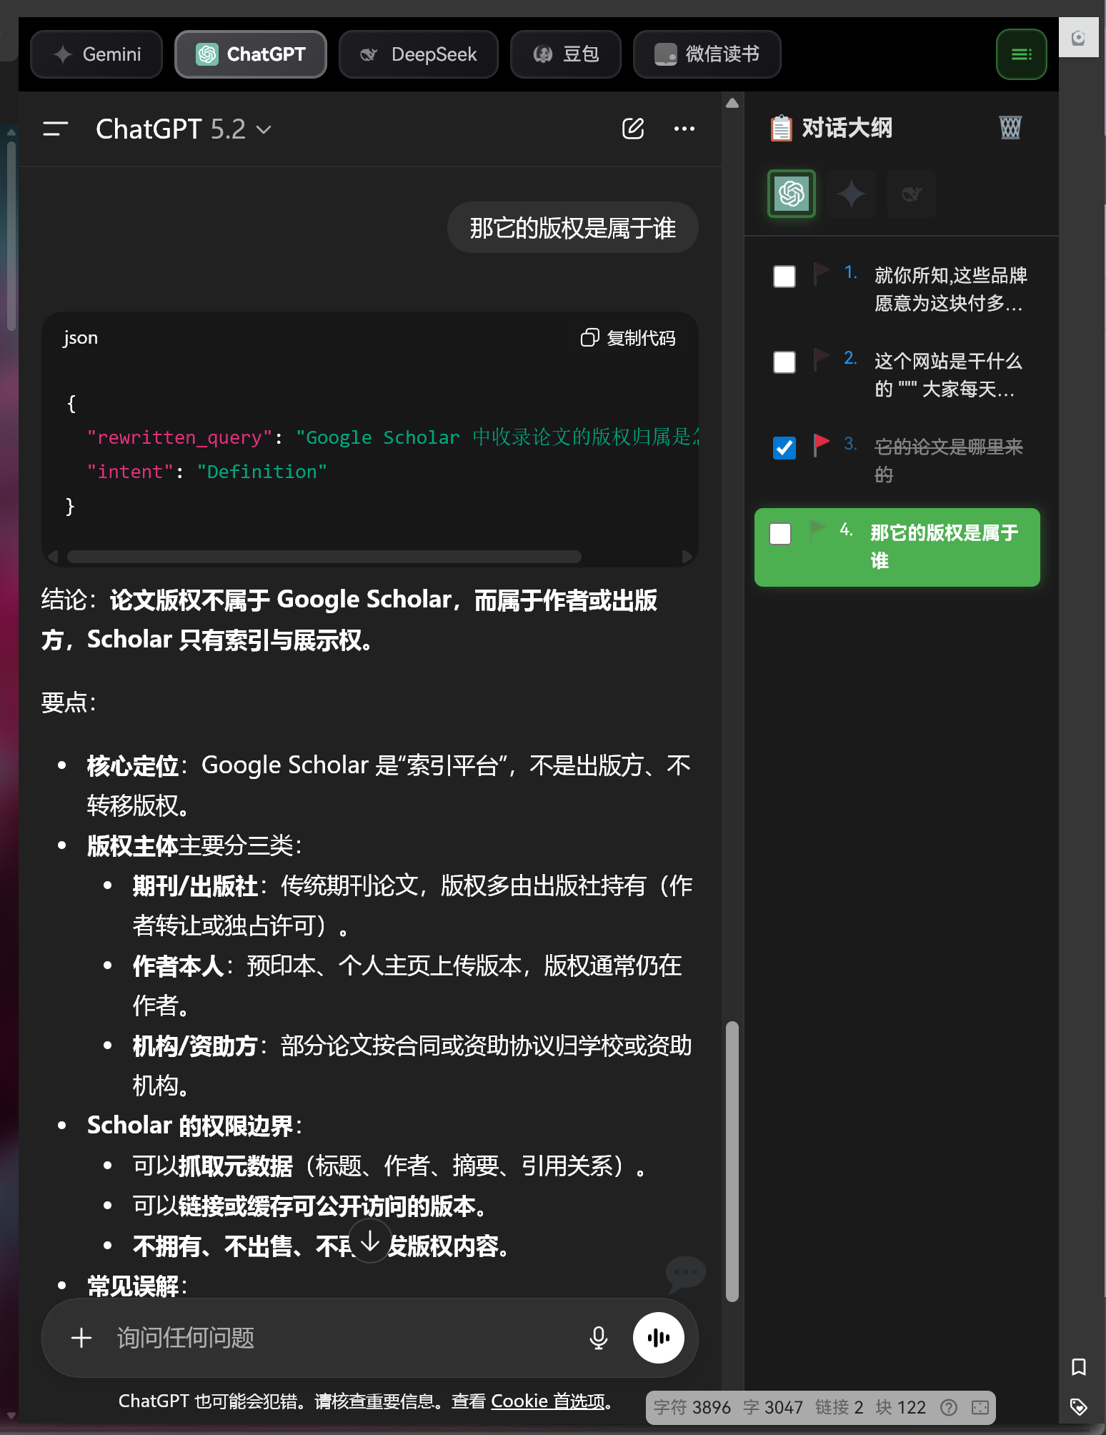Check the box for outline item 2

[x=784, y=362]
